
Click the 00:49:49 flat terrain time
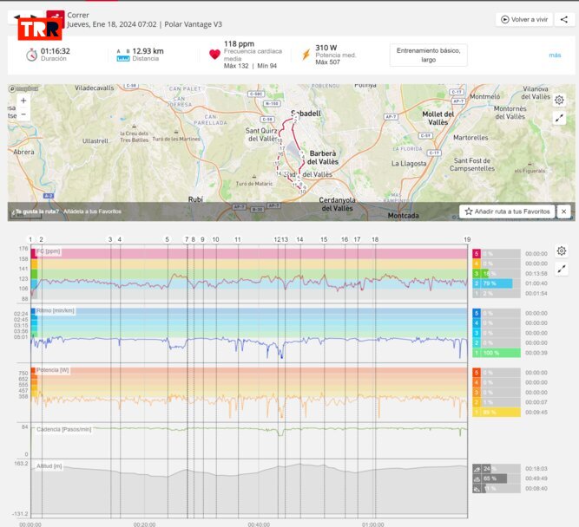point(536,478)
